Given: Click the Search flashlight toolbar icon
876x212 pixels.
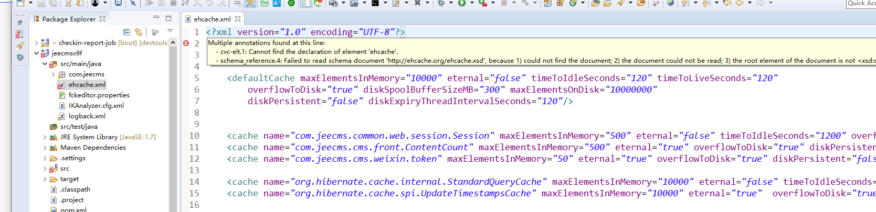Looking at the screenshot, I should 620,3.
